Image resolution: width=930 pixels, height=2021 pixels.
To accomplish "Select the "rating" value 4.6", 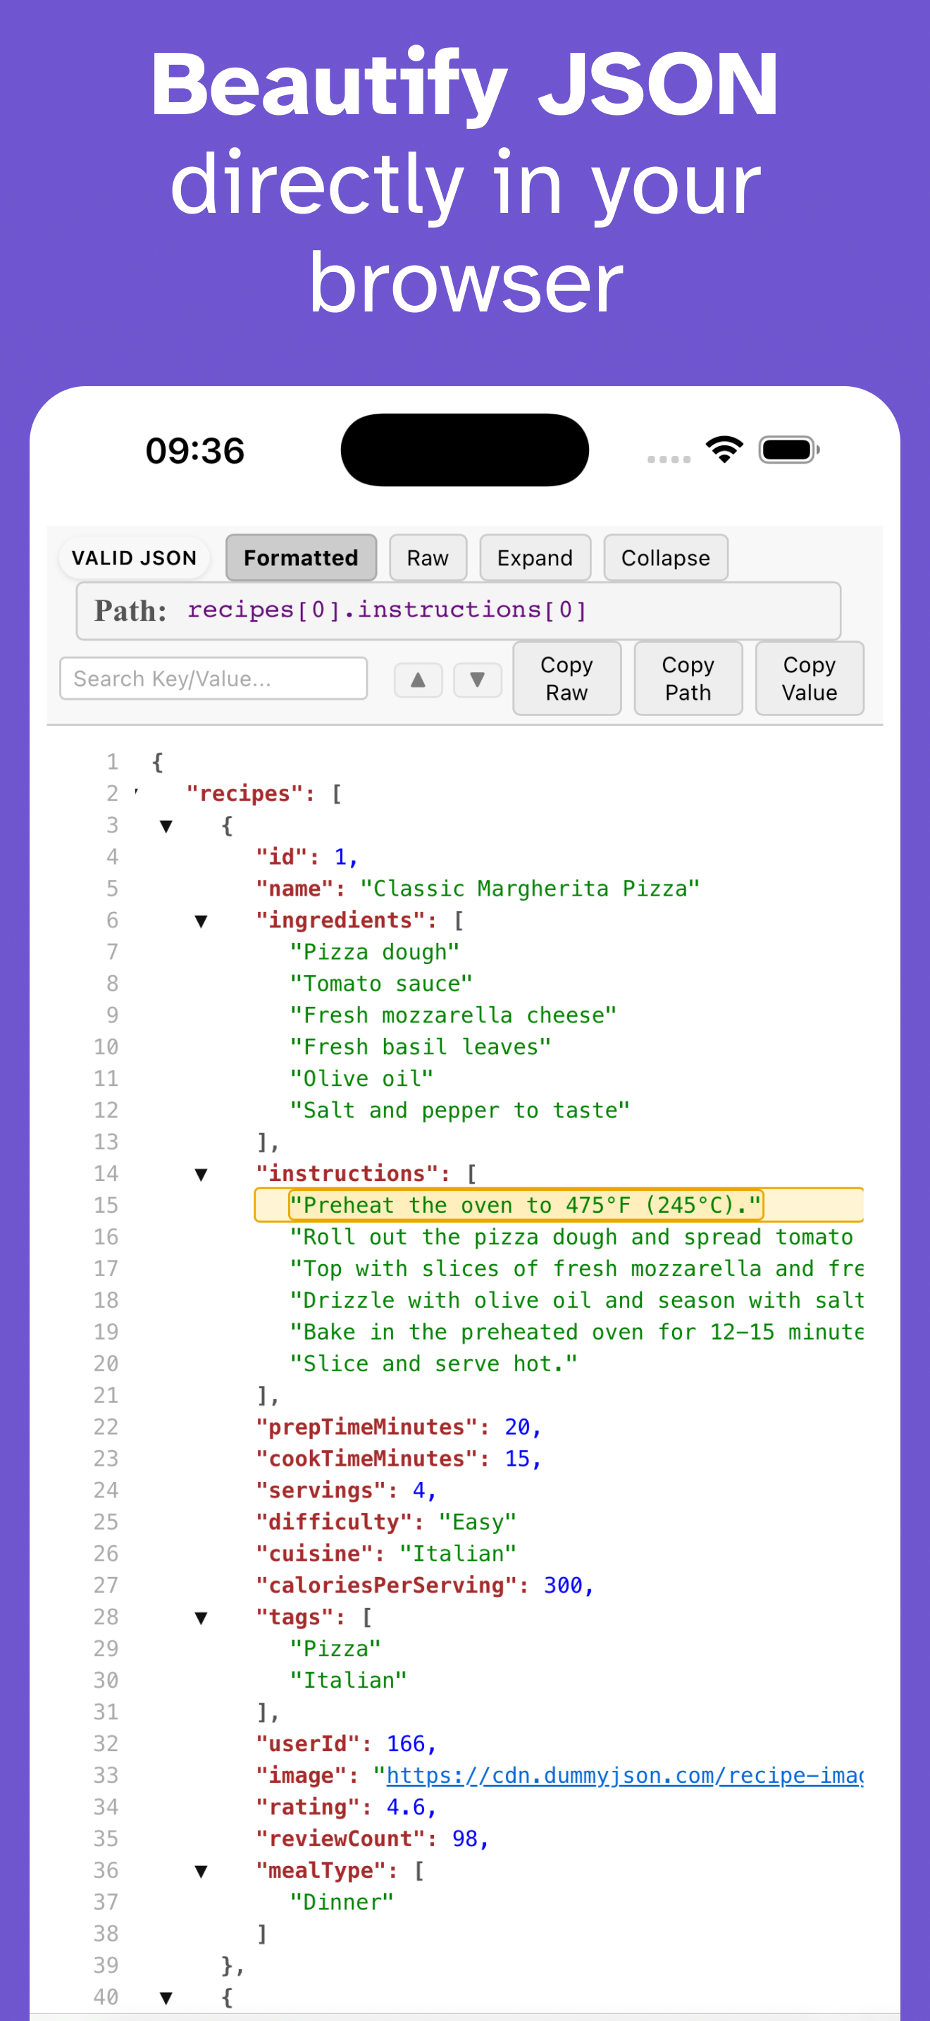I will pyautogui.click(x=405, y=1807).
